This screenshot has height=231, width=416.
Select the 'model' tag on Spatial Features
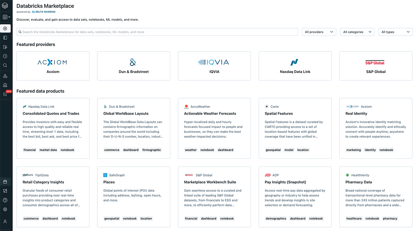(289, 150)
